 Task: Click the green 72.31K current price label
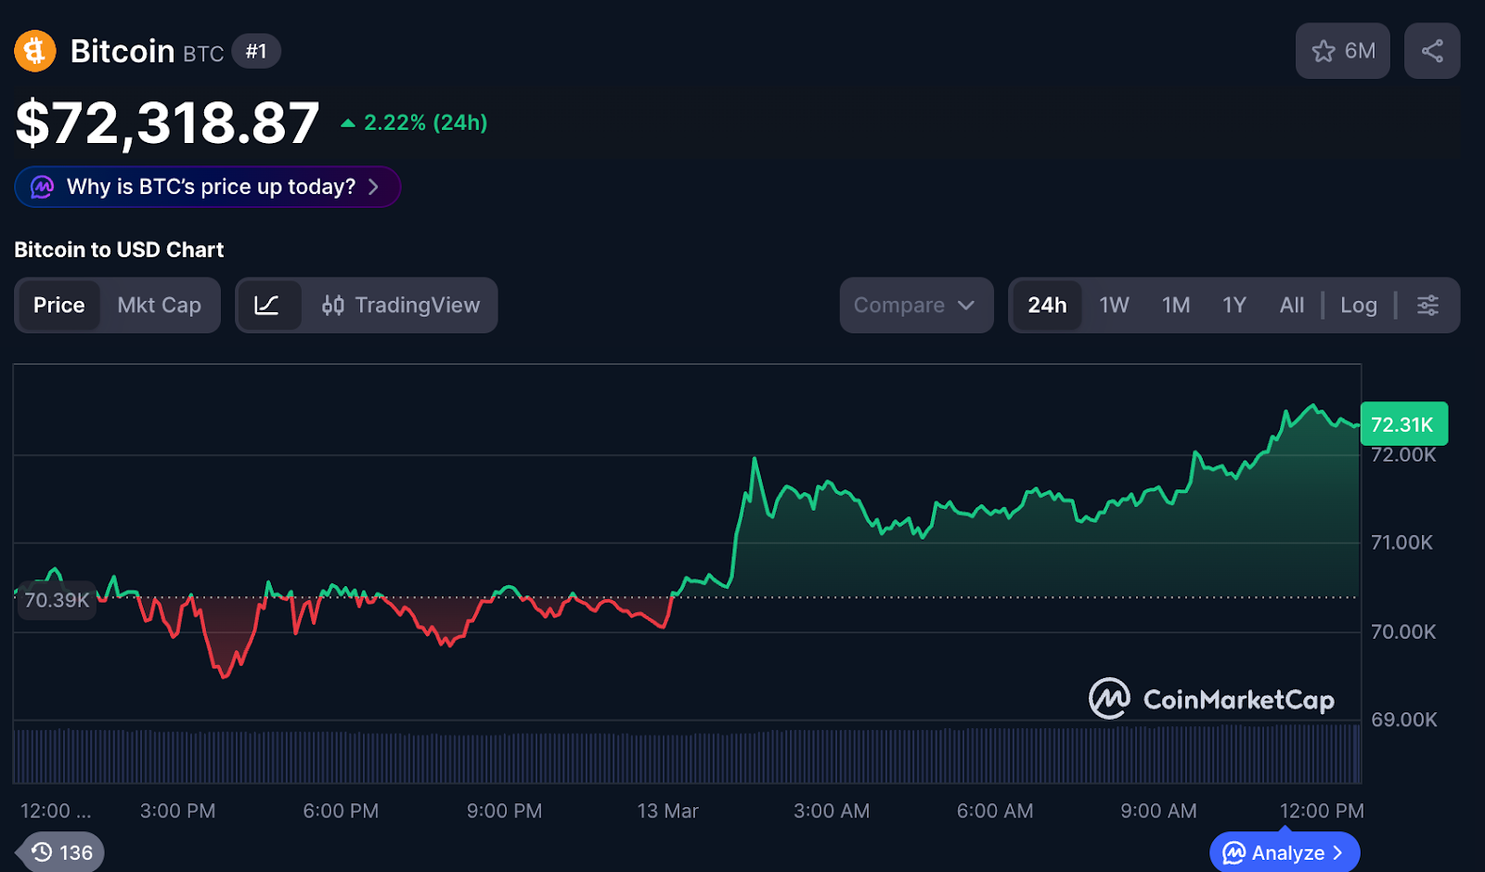point(1402,424)
